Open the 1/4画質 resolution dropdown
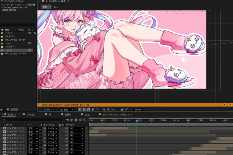This screenshot has height=155, width=233. coord(66,109)
